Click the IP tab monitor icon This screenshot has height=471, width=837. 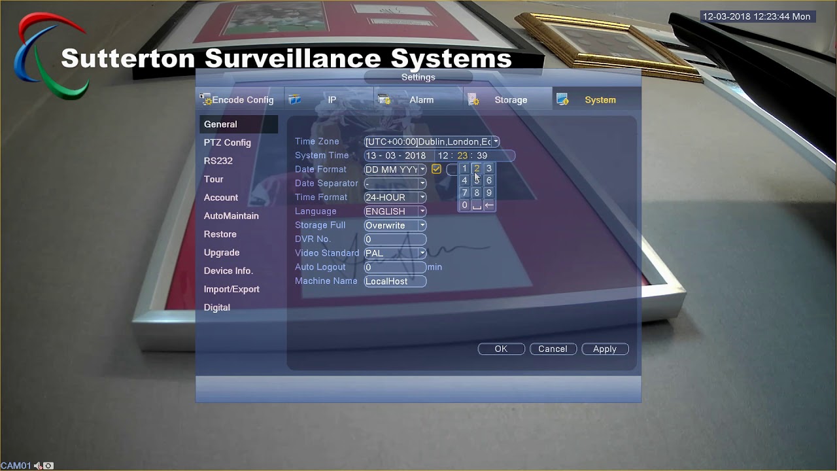(x=295, y=99)
